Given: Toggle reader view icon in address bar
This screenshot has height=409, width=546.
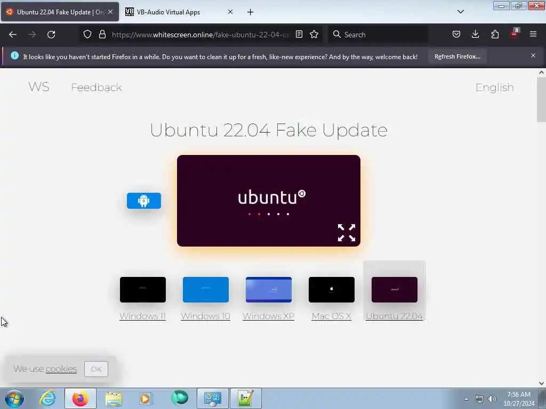Looking at the screenshot, I should [299, 34].
